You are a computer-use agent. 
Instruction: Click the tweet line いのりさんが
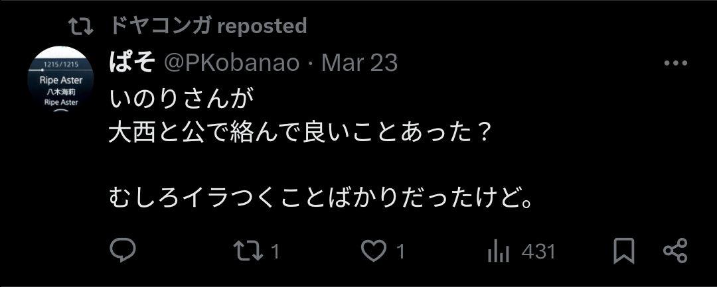(x=181, y=100)
